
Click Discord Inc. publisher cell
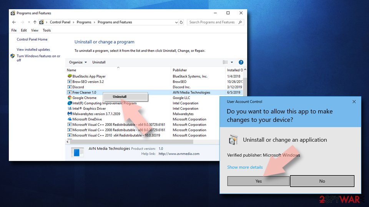pyautogui.click(x=181, y=87)
